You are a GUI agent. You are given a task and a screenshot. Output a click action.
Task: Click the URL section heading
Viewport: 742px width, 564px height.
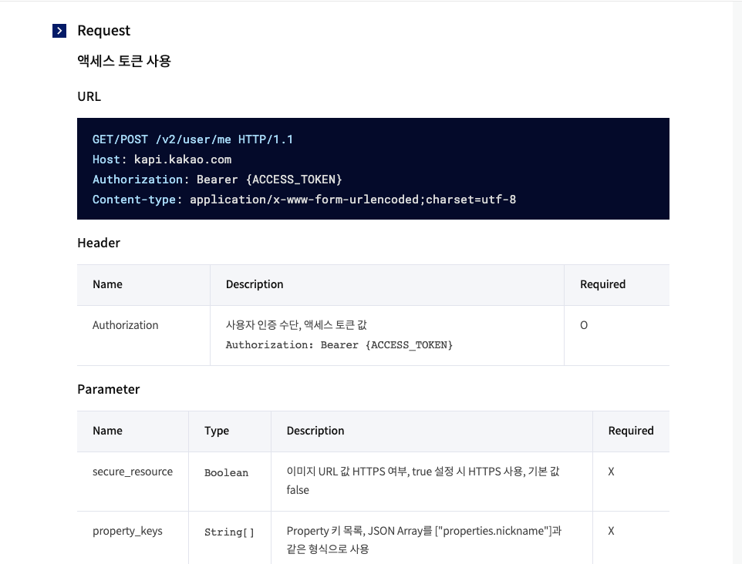89,96
